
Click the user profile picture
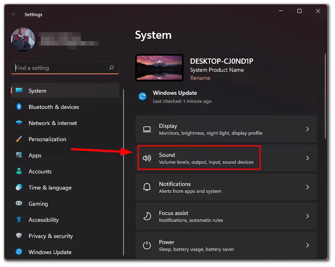(23, 40)
